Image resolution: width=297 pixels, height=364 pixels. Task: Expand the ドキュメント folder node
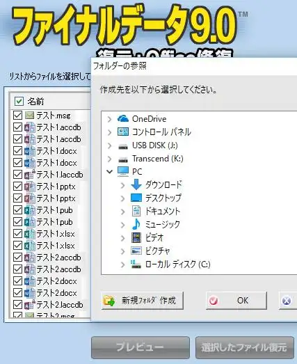(122, 212)
